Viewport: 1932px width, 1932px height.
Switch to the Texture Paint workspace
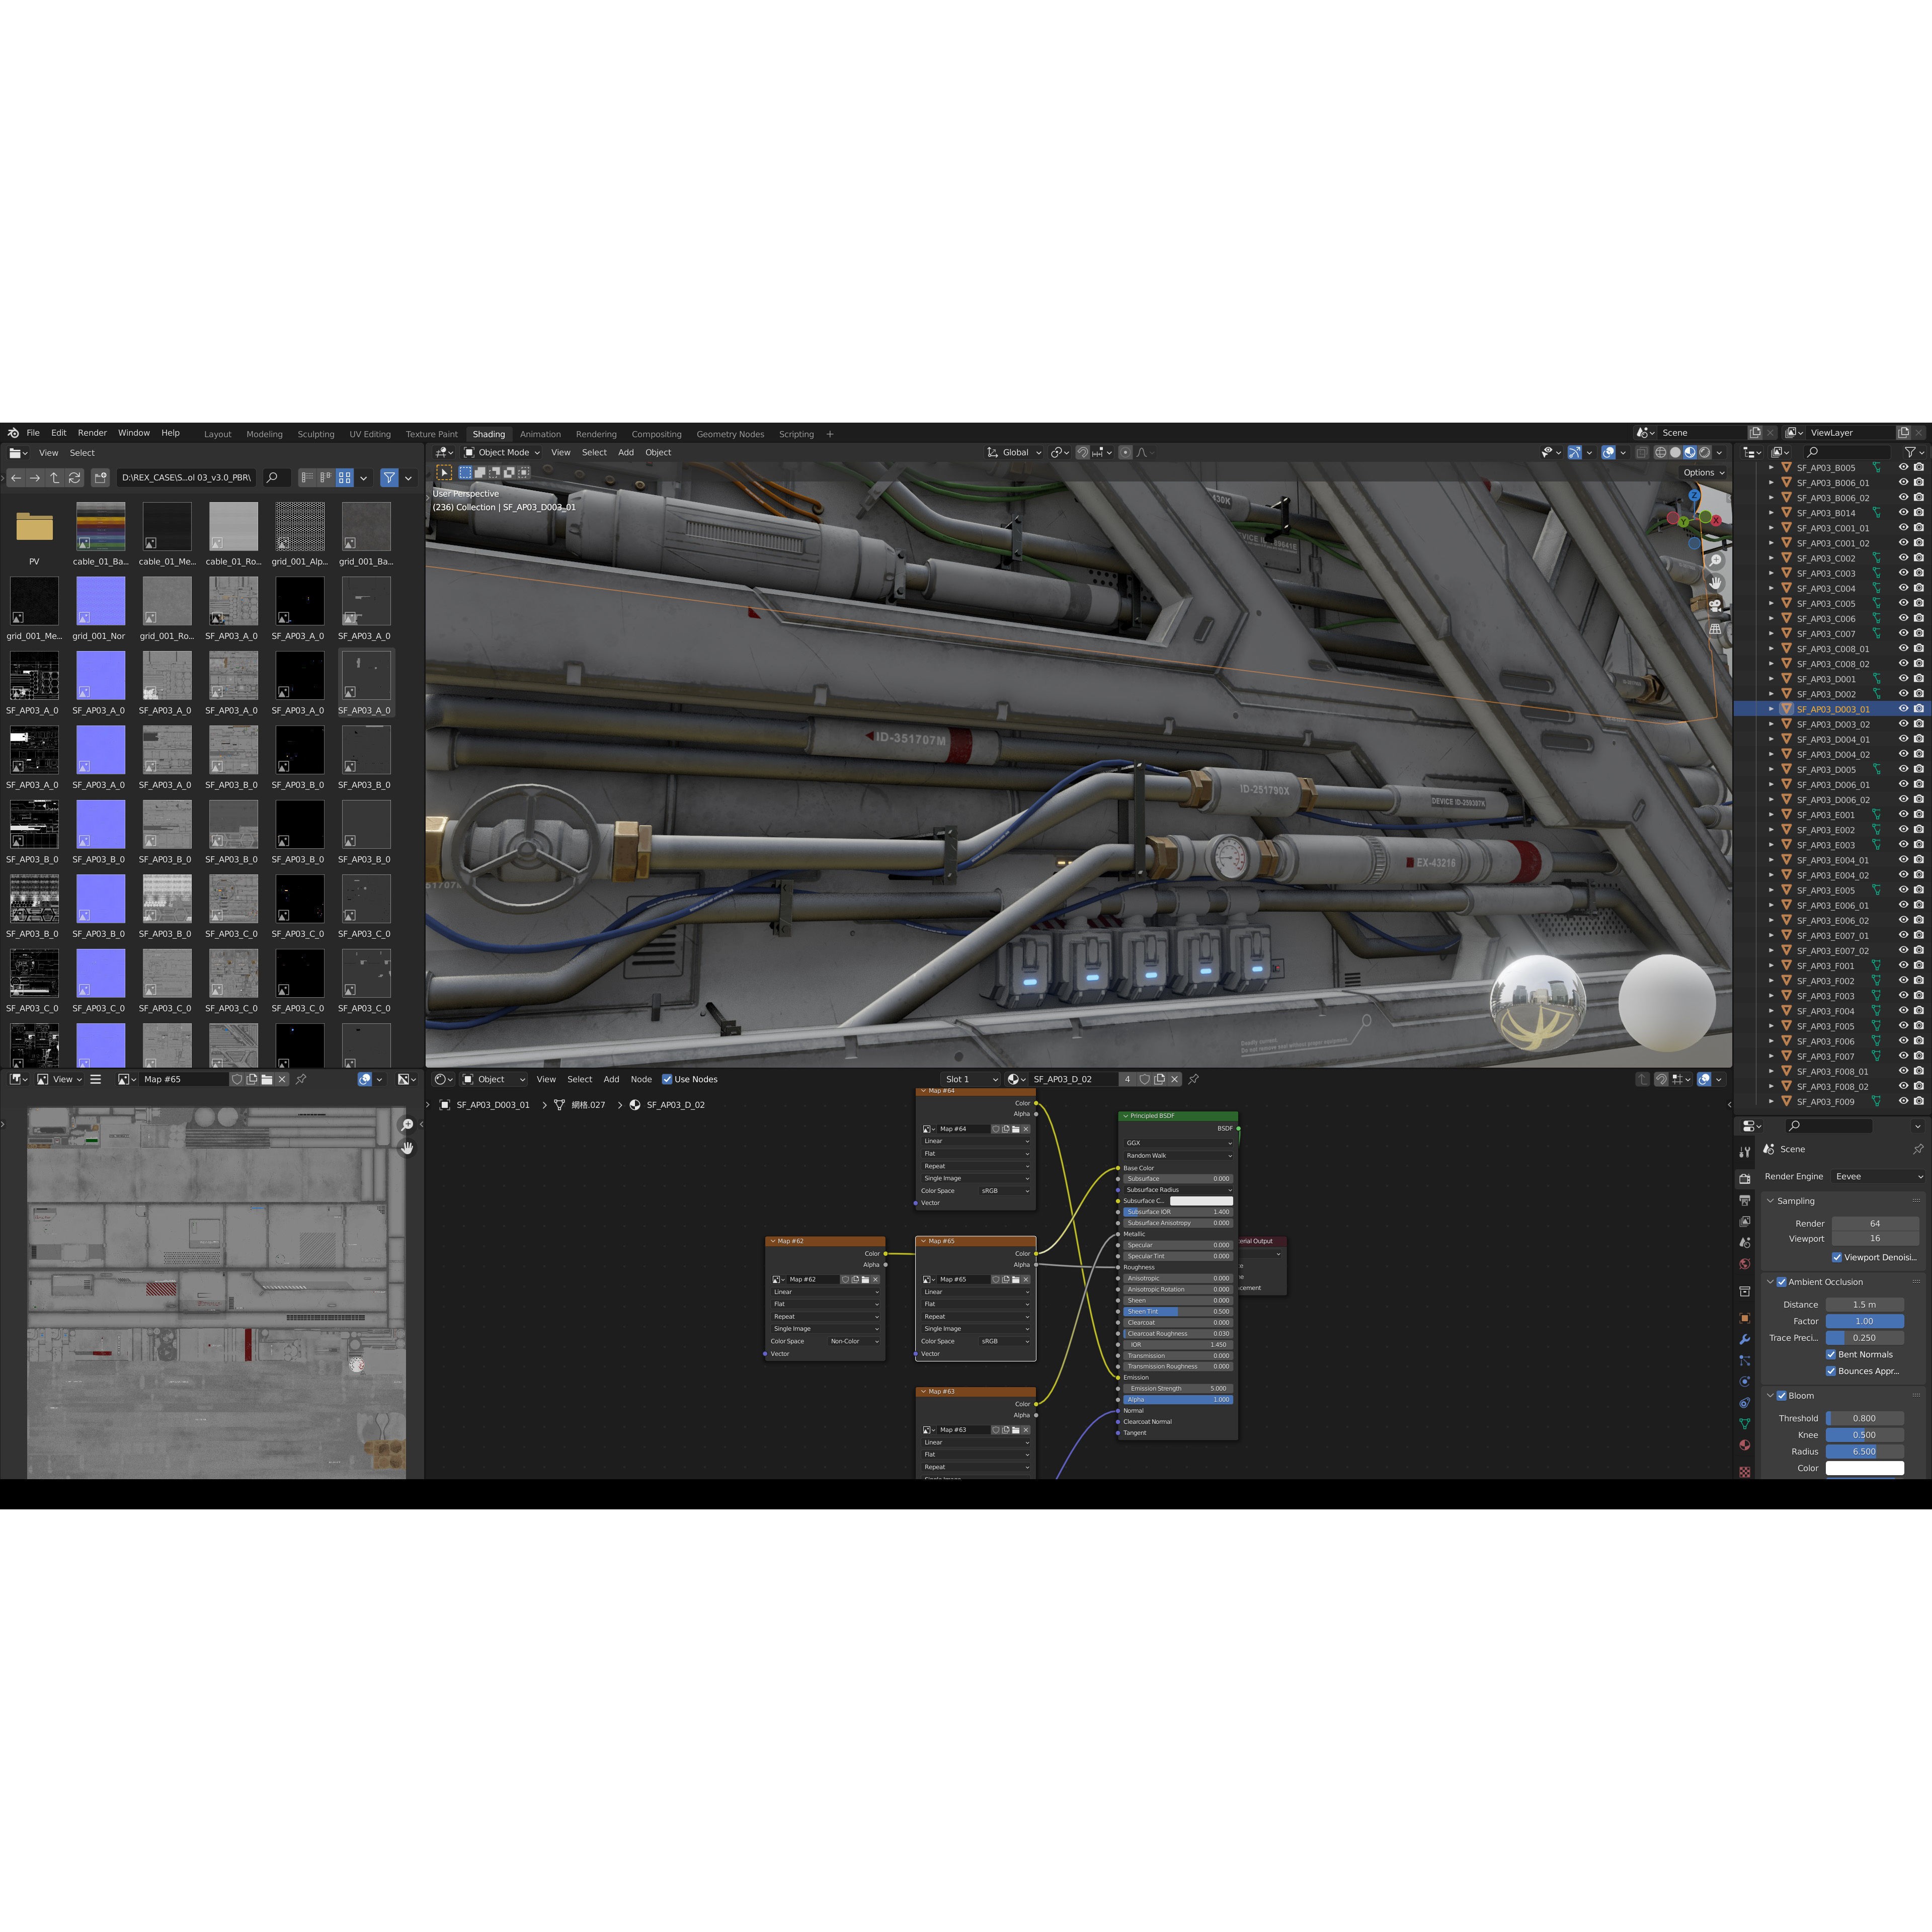(431, 434)
